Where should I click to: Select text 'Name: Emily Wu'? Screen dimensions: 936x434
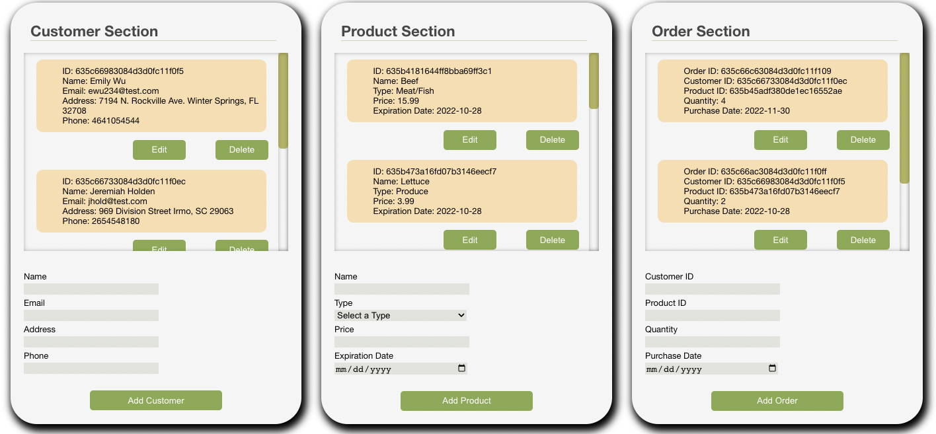click(x=94, y=81)
